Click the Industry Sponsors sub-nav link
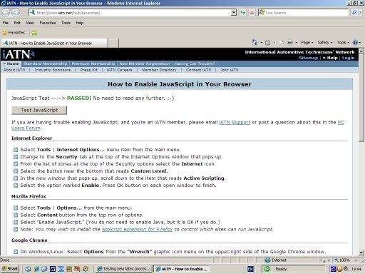The image size is (365, 274). click(x=52, y=70)
